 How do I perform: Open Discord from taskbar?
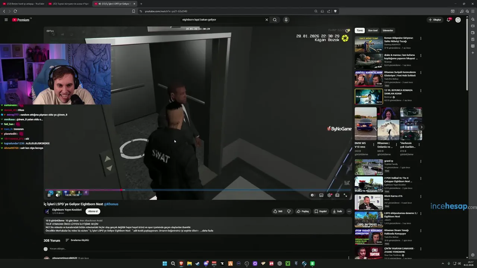coord(206,264)
